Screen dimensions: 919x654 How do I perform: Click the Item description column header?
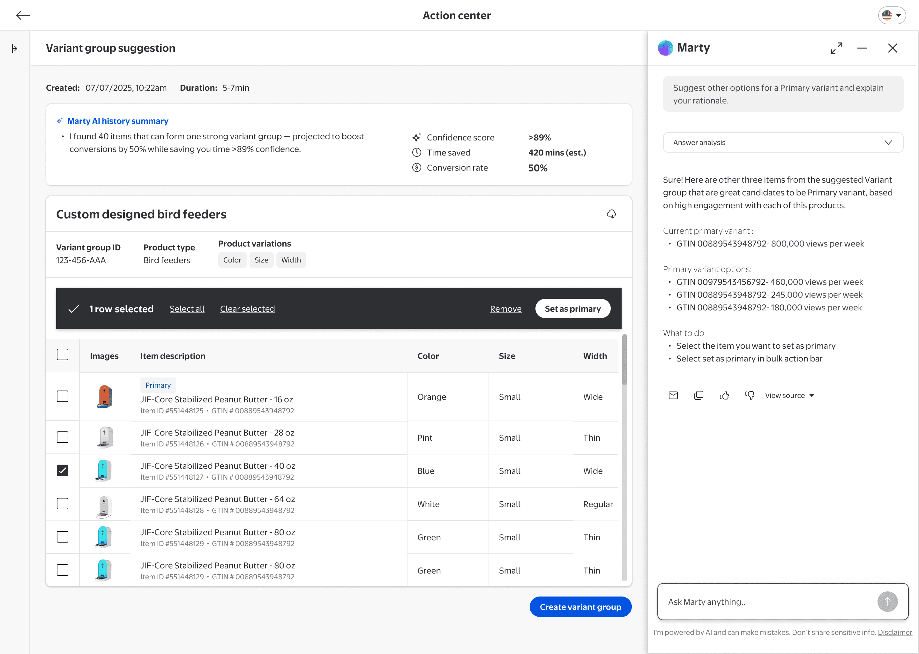point(173,356)
